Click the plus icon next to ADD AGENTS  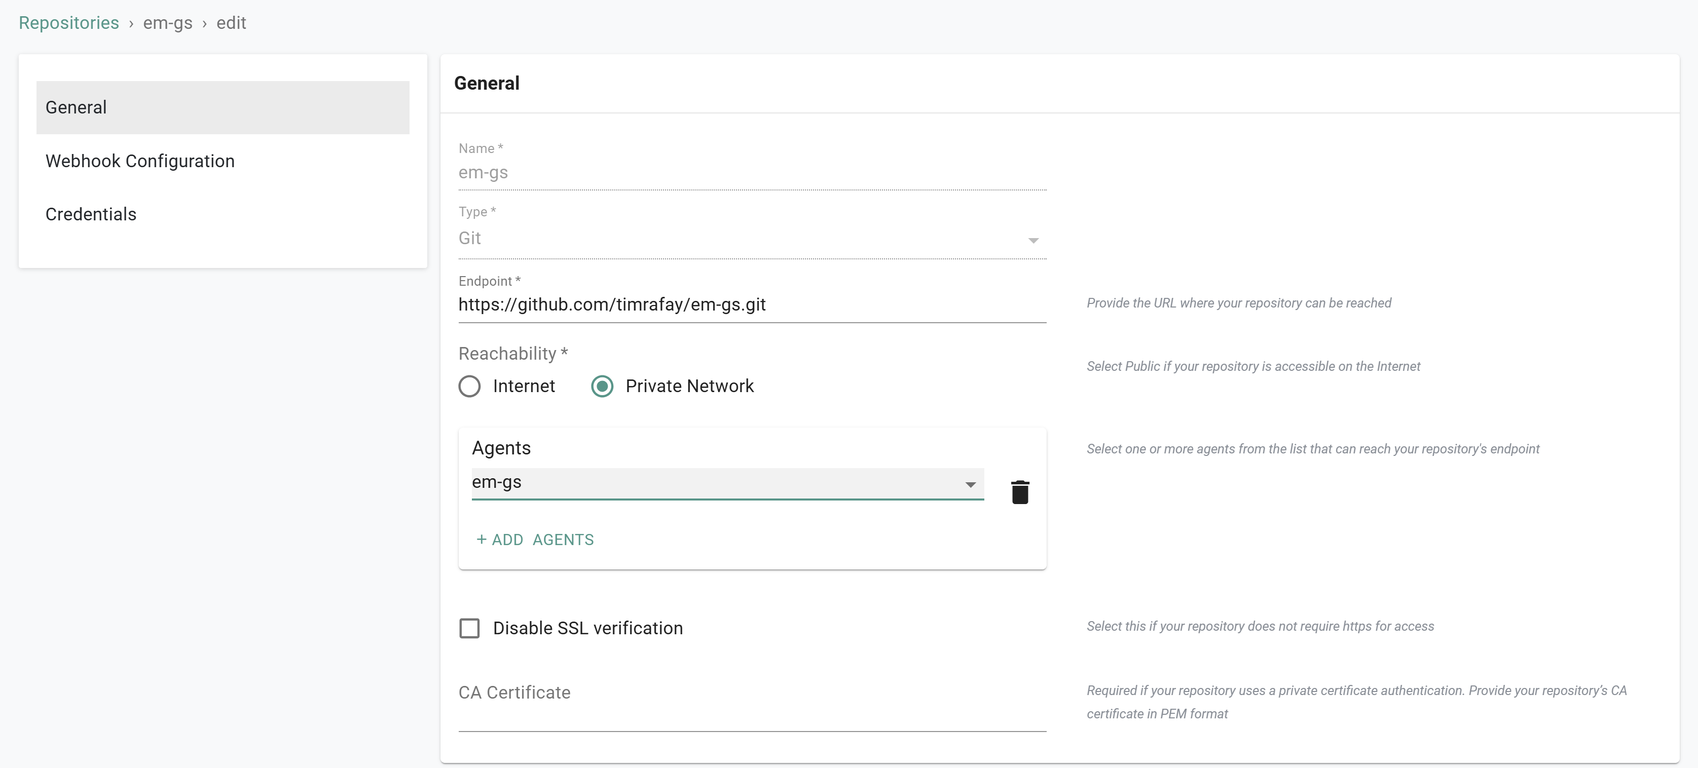[x=482, y=539]
